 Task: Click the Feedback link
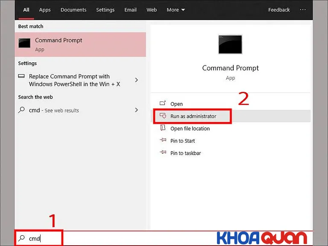(279, 10)
